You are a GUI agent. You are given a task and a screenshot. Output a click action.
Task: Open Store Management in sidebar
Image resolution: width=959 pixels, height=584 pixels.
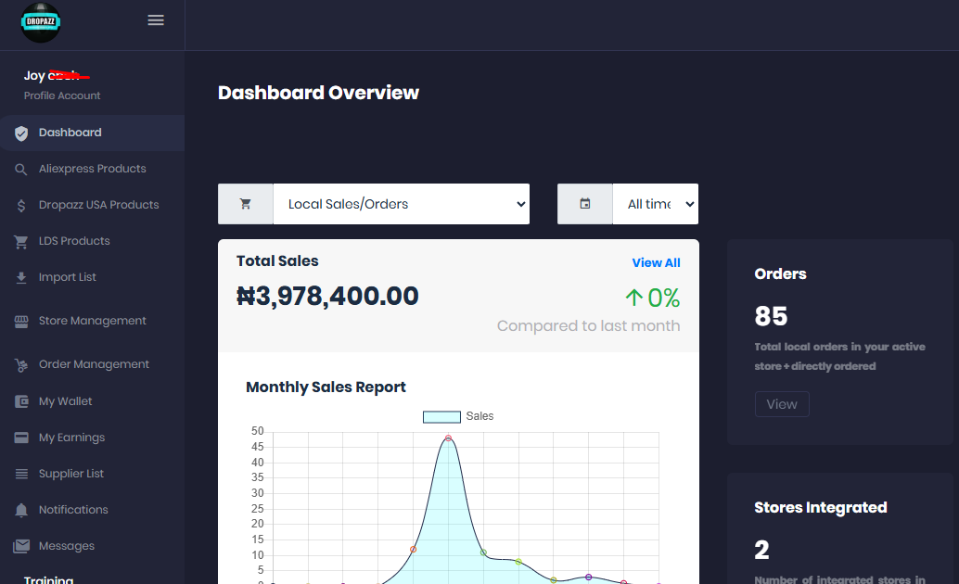coord(92,321)
